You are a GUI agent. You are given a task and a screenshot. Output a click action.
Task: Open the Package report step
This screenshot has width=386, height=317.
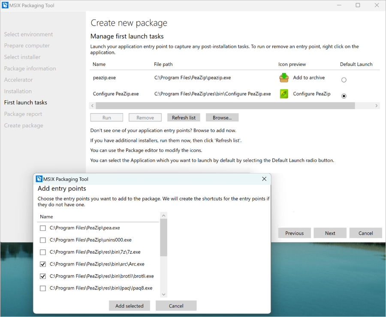pos(23,114)
